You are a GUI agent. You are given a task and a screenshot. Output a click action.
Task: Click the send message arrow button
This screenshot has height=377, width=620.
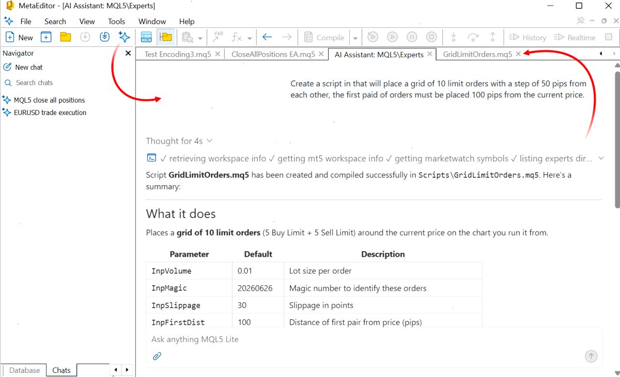click(x=591, y=356)
